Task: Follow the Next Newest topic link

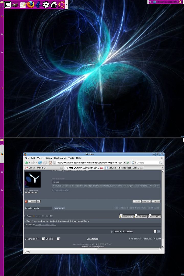Action: (x=154, y=208)
